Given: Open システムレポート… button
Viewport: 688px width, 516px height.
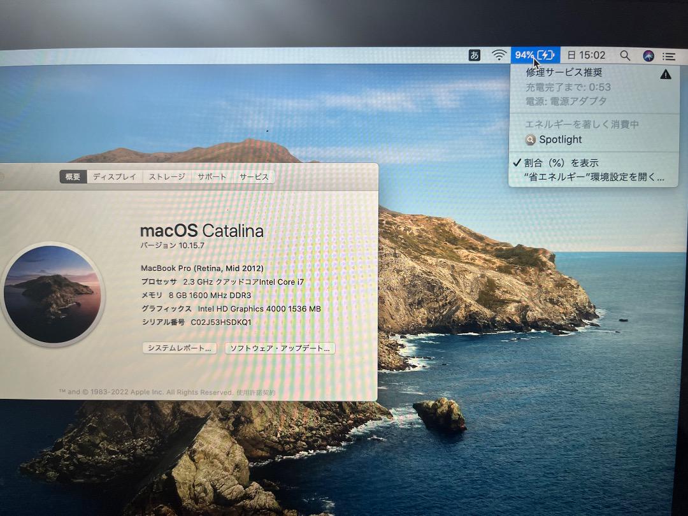Looking at the screenshot, I should (x=180, y=348).
